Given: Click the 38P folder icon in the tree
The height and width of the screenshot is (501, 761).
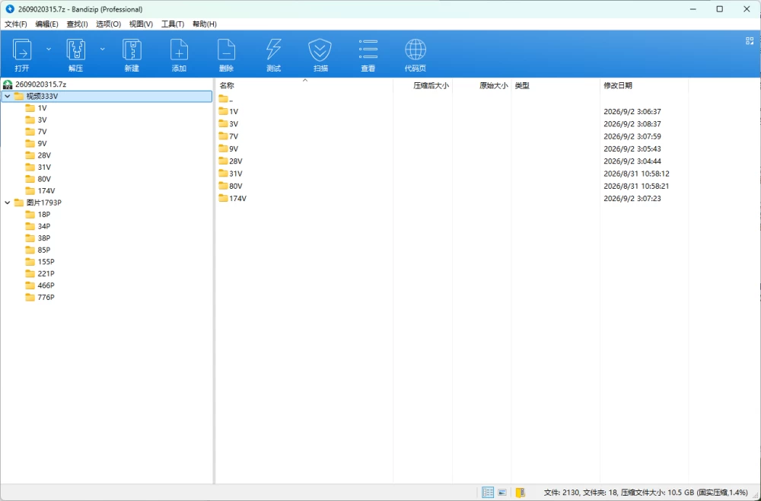Looking at the screenshot, I should coord(30,238).
